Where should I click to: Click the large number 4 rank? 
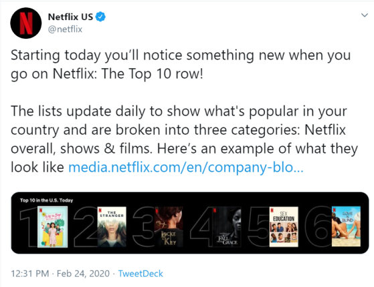201,226
